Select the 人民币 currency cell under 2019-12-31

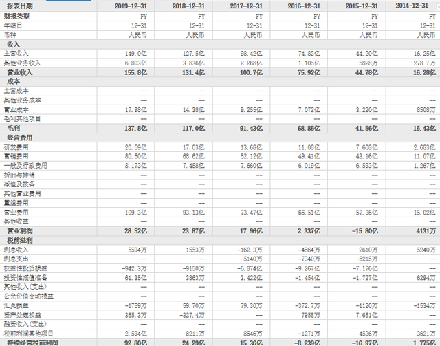[137, 35]
